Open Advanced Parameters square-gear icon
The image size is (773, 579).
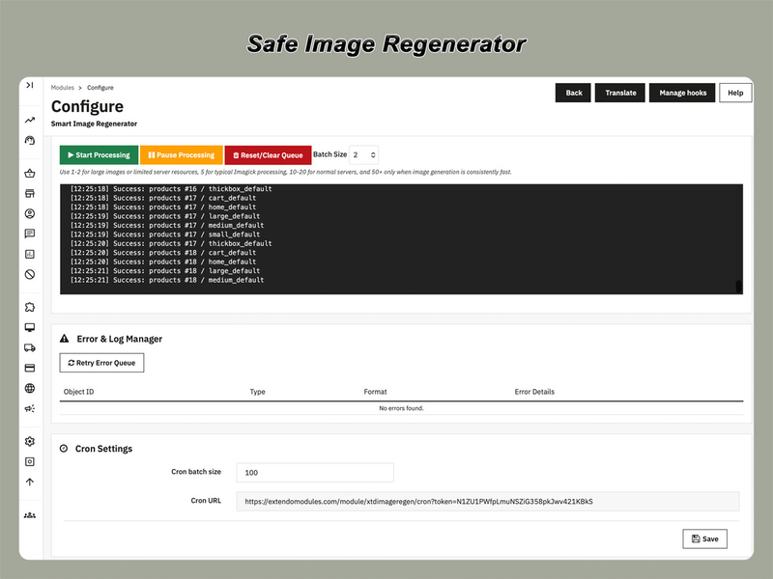click(30, 461)
